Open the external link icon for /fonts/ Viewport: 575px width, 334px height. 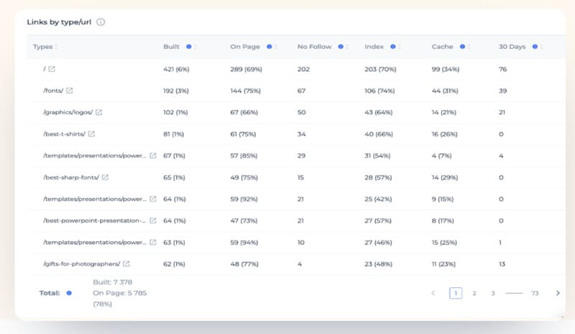tap(69, 91)
